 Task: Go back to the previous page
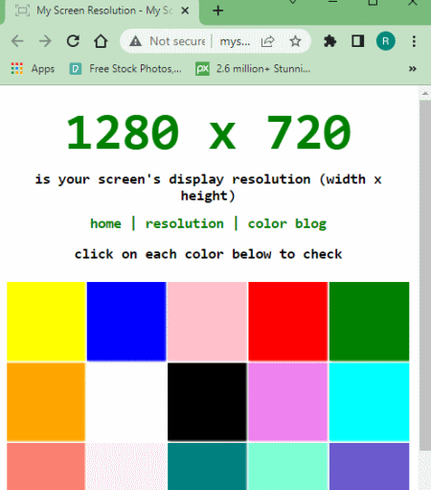(x=17, y=41)
